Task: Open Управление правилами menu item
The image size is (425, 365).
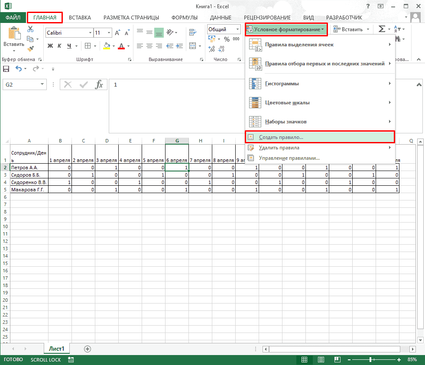Action: point(320,158)
